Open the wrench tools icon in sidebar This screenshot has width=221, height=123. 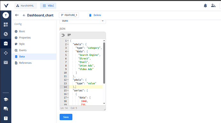(x=6, y=34)
